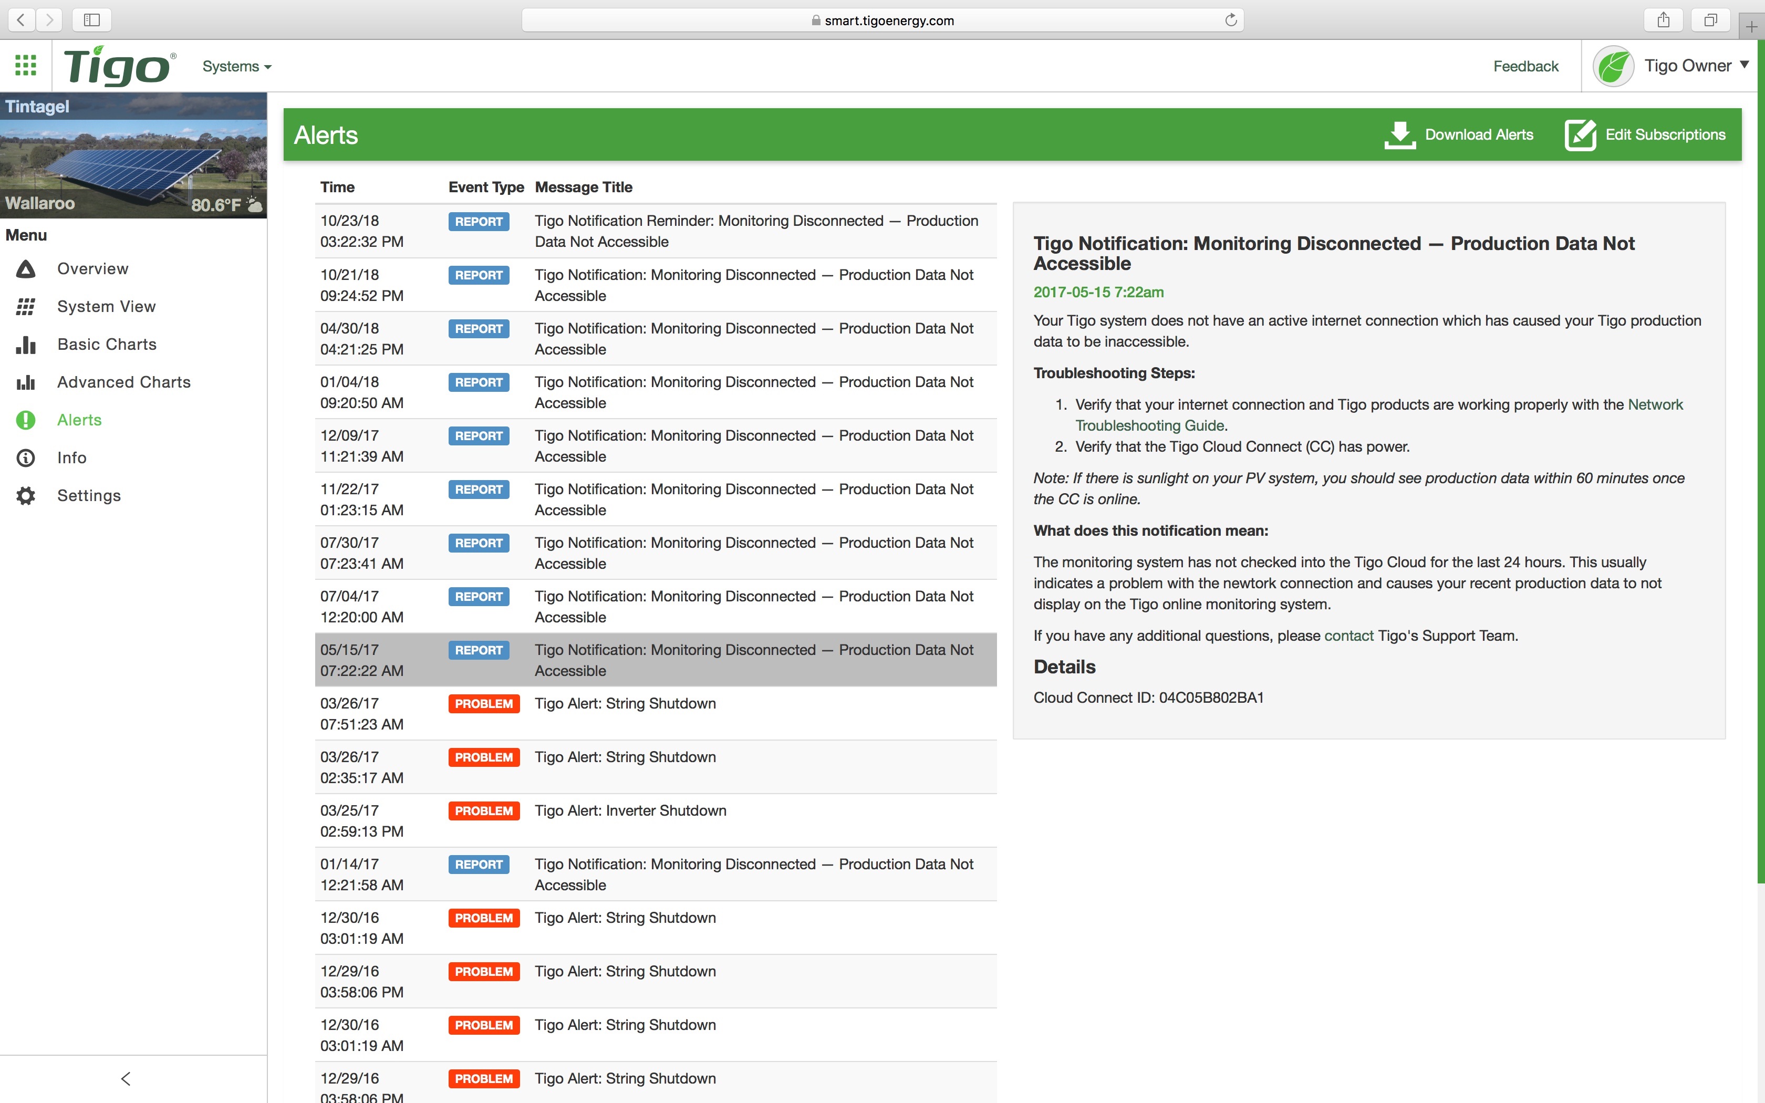Click the Safari forward button
The width and height of the screenshot is (1765, 1103).
49,20
